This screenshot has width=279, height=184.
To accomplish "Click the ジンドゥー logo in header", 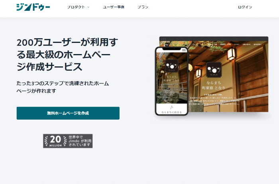I will 33,7.
